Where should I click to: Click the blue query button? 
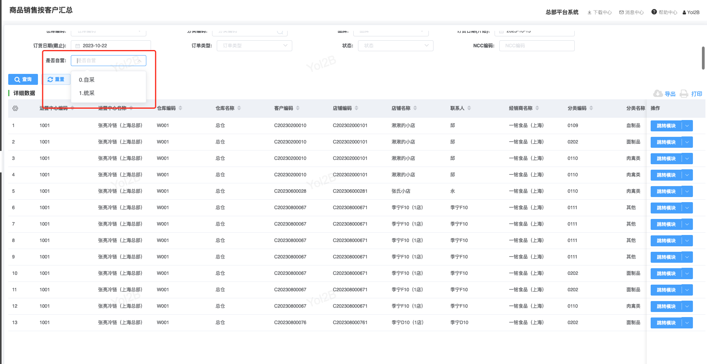point(23,79)
